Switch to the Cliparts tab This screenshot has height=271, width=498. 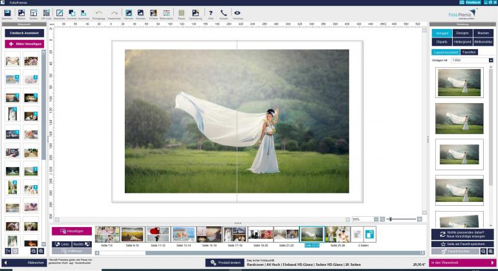point(442,42)
